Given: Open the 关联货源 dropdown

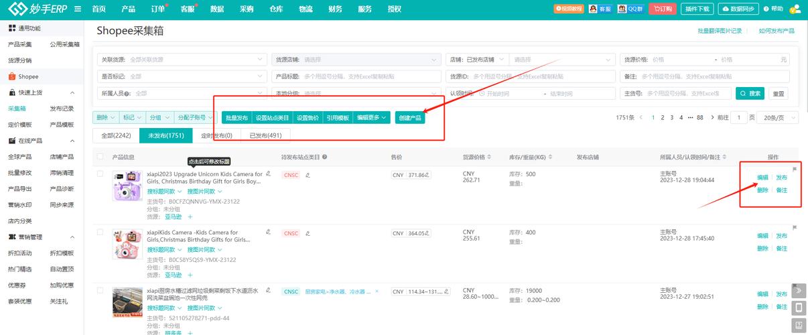Looking at the screenshot, I should (182, 60).
